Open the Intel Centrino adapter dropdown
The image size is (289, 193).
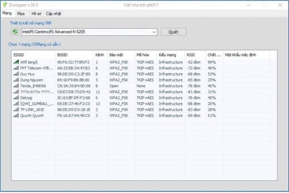(154, 32)
